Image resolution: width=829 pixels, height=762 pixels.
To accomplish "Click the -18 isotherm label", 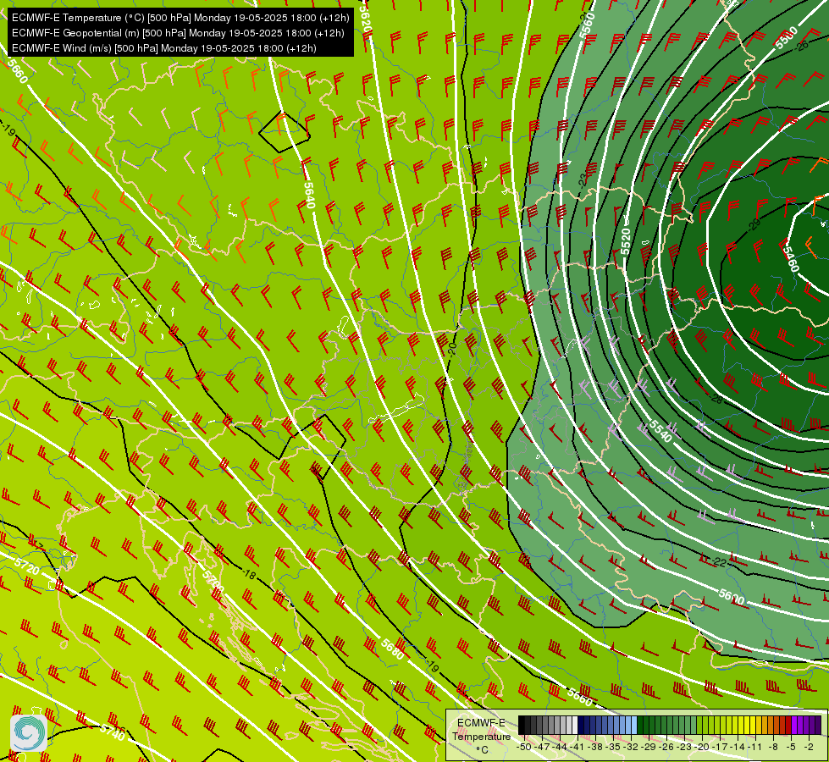I will pos(248,574).
